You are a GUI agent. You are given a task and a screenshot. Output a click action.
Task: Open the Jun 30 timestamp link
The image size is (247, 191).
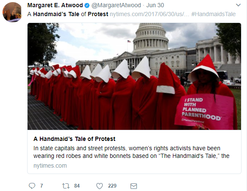coord(155,5)
